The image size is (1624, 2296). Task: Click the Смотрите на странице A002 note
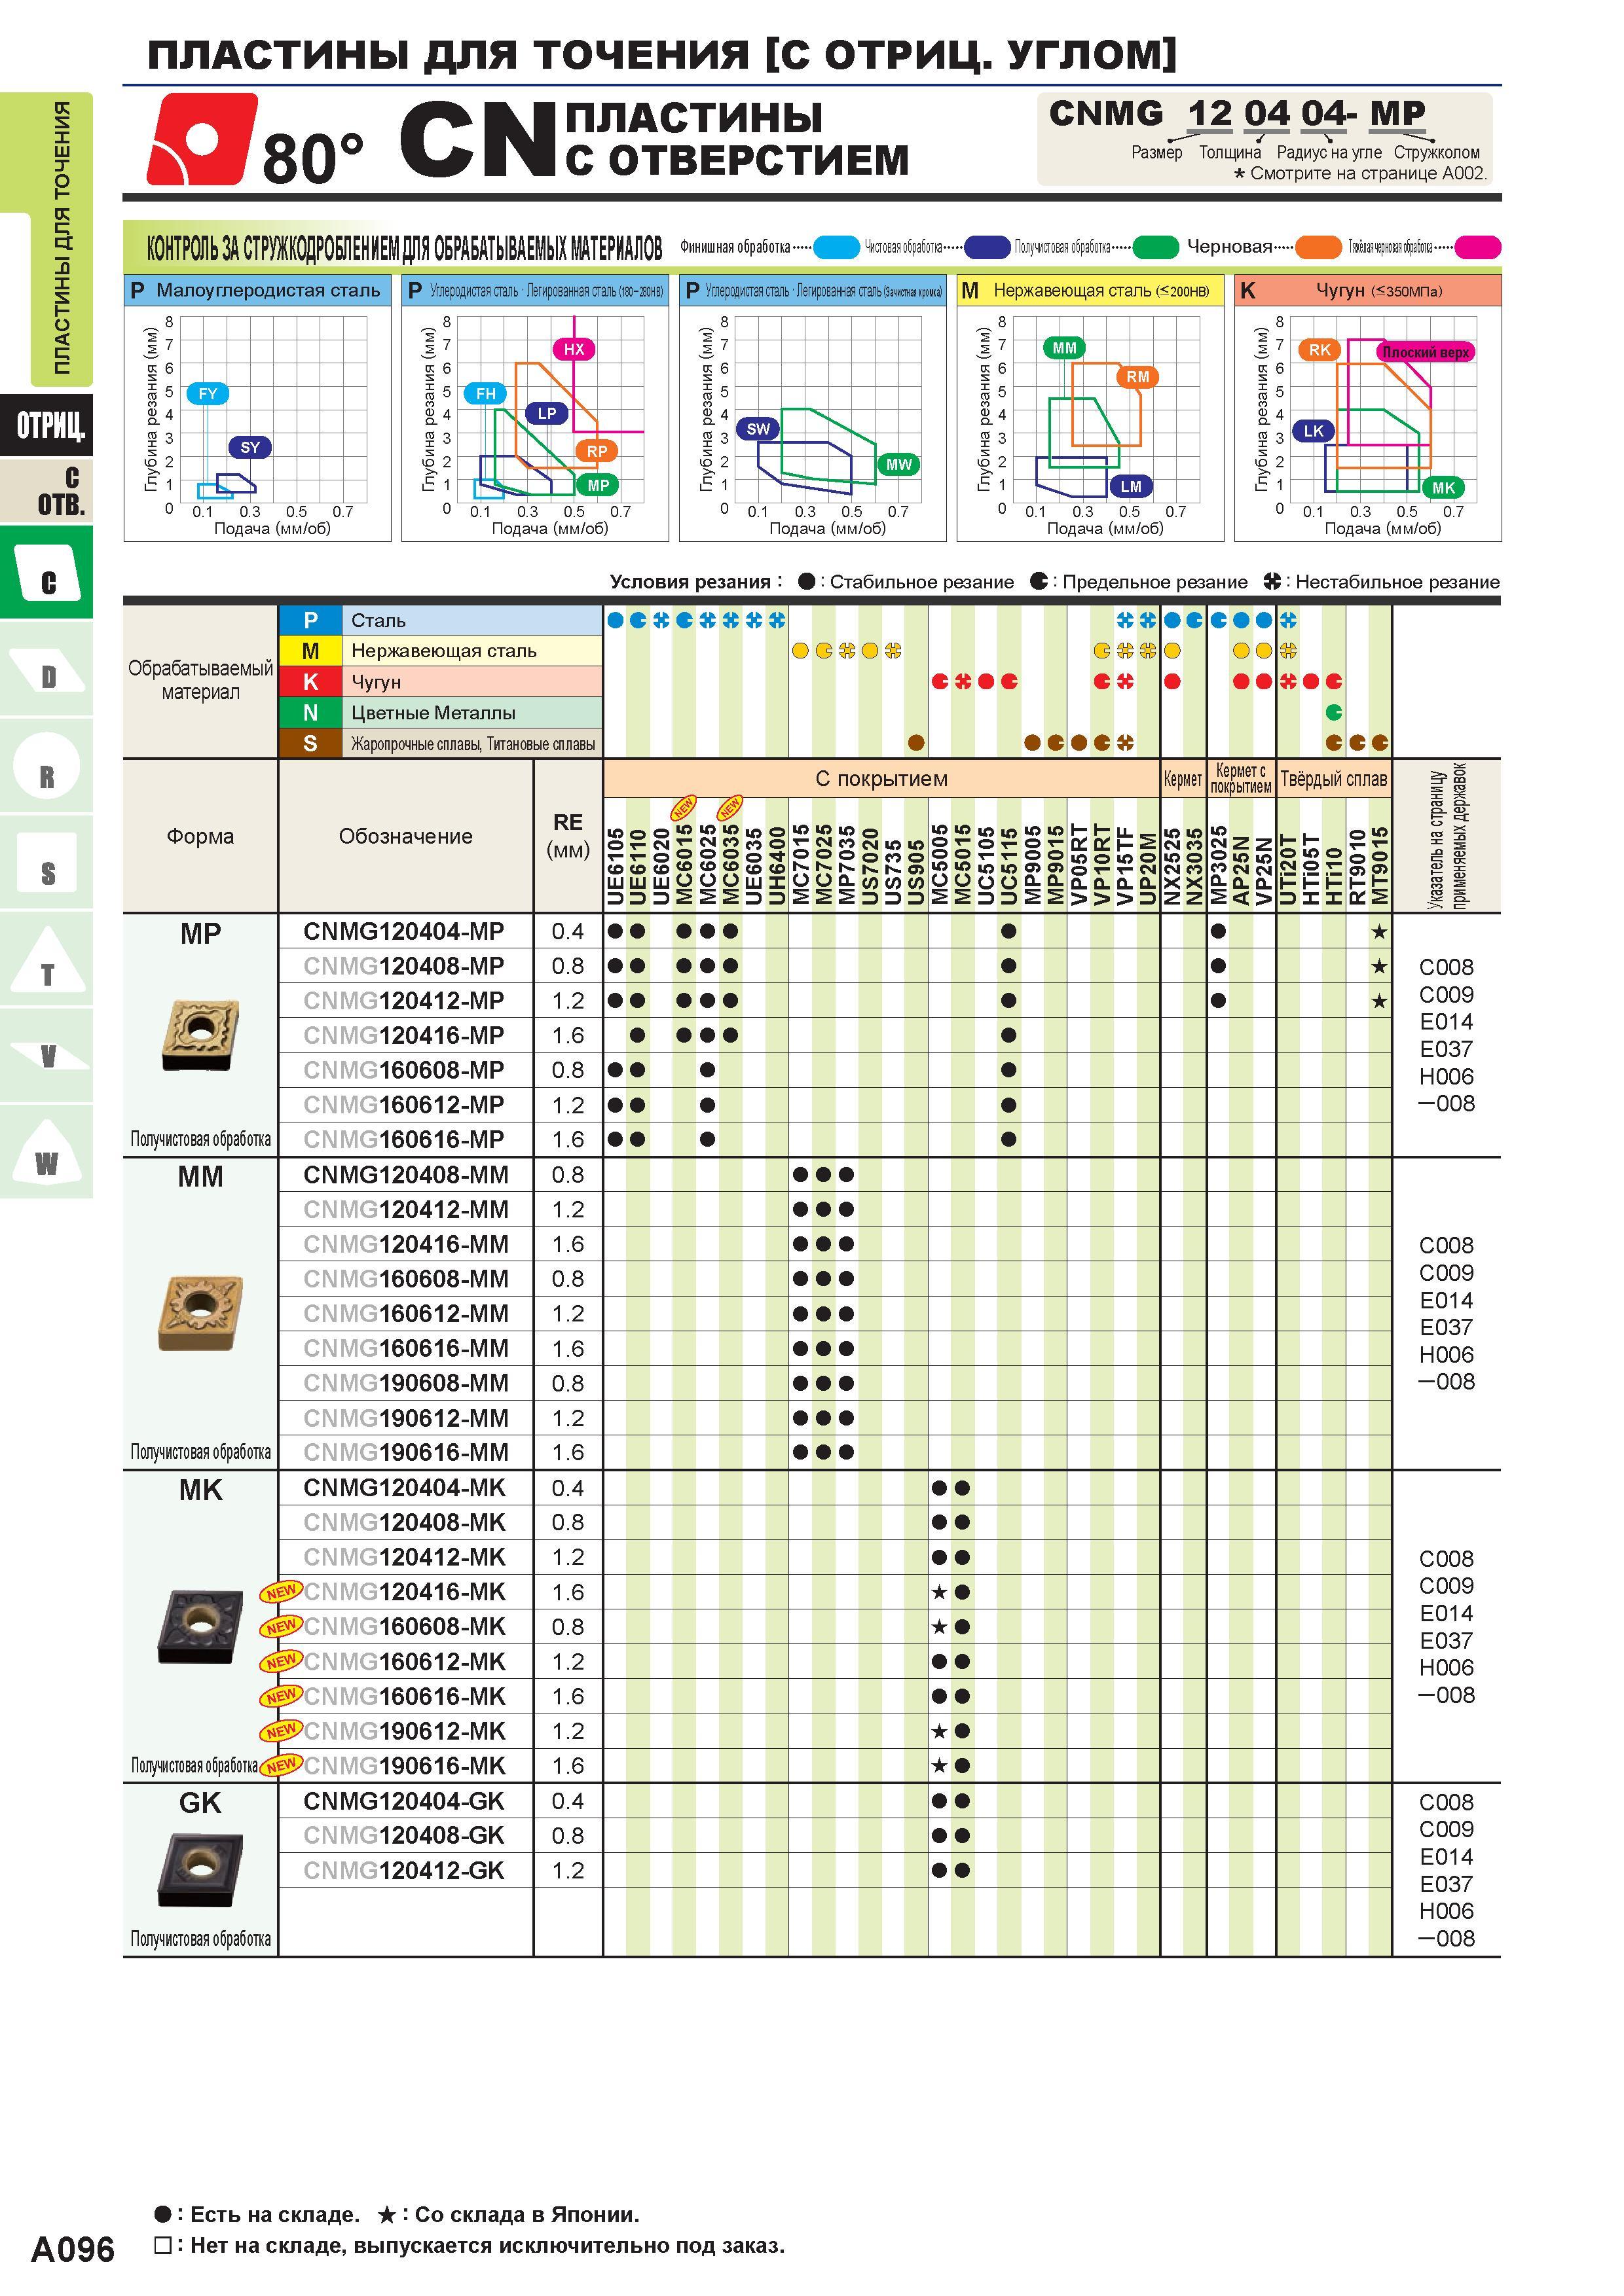pos(1361,174)
